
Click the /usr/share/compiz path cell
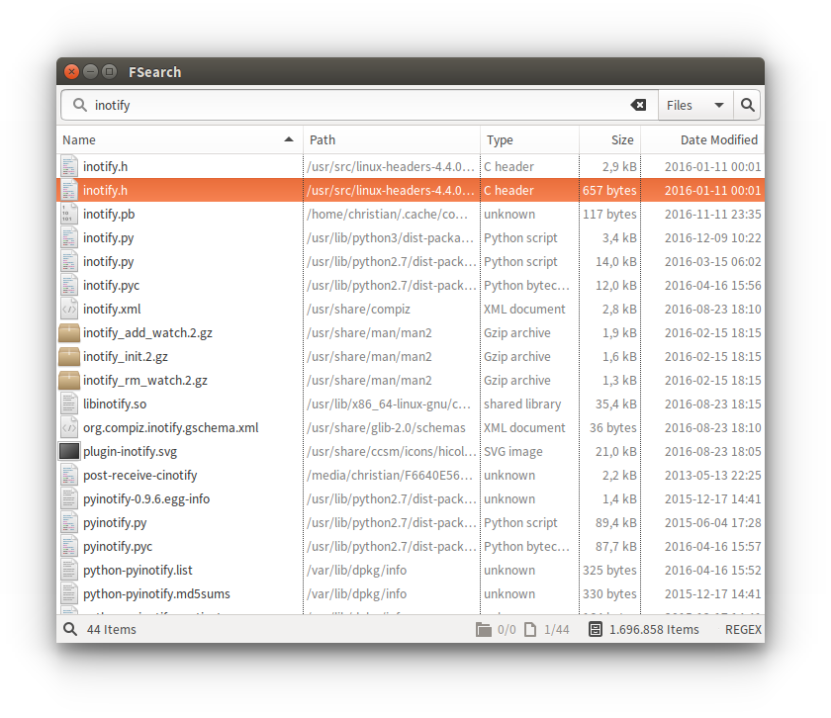[359, 309]
